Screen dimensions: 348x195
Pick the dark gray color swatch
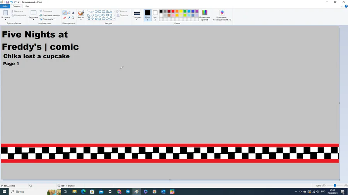tap(165, 11)
